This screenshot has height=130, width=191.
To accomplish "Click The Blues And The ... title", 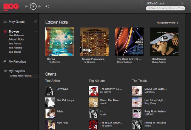I will (x=129, y=59).
